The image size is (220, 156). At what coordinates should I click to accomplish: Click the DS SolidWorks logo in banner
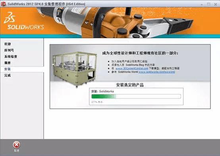pyautogui.click(x=24, y=21)
